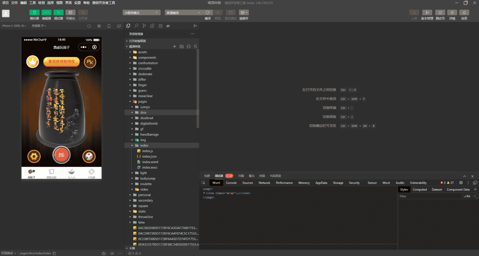Click the new file plus icon in explorer
479x256 pixels.
pos(175,46)
